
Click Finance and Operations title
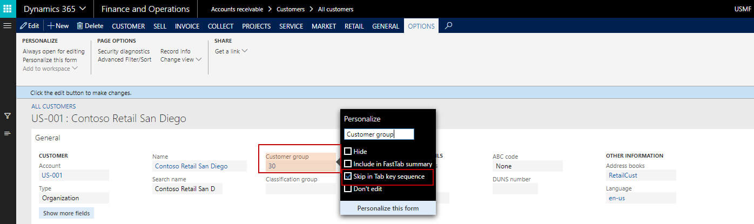[145, 9]
